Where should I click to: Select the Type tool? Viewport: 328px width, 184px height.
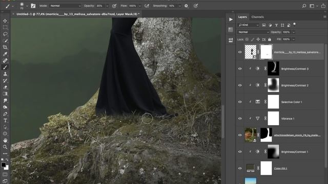[x=5, y=121]
